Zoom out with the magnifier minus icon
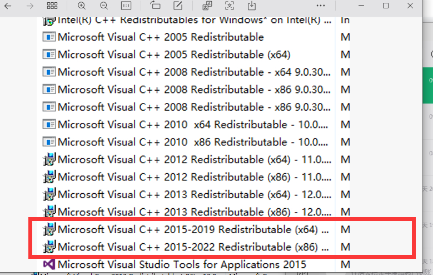 [104, 6]
